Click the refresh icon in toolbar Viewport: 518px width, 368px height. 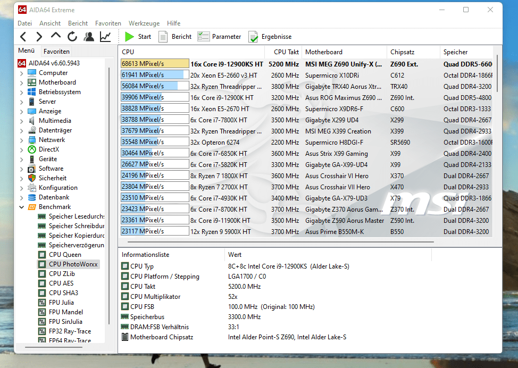72,37
